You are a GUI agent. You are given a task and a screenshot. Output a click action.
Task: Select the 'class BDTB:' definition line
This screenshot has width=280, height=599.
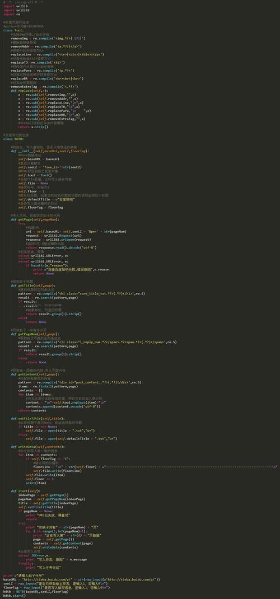tap(10, 139)
